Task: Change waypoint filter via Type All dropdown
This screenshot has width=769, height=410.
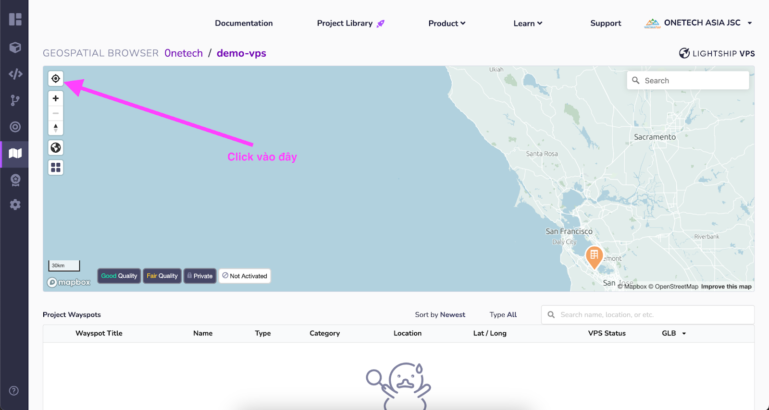Action: tap(503, 314)
